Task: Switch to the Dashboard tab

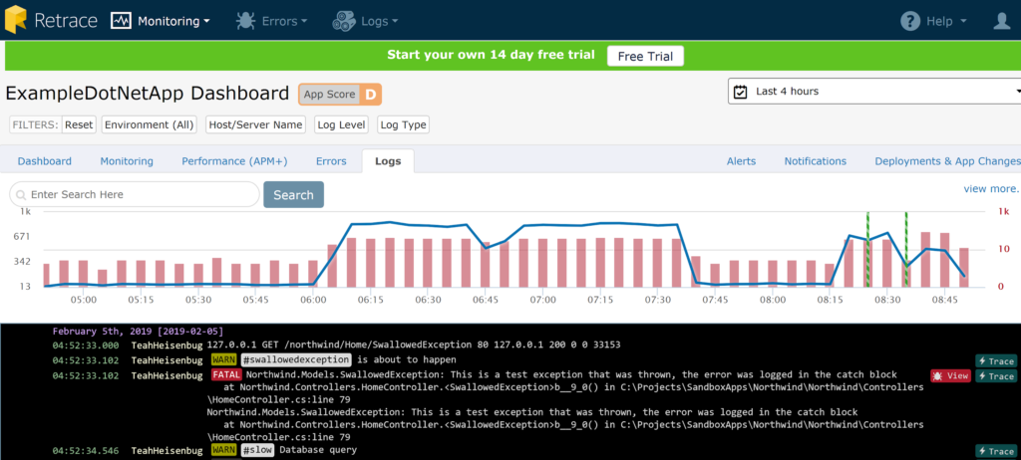Action: pyautogui.click(x=44, y=161)
